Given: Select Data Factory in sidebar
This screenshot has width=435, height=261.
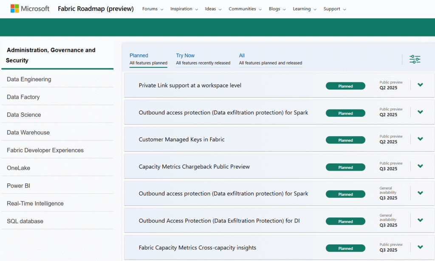Looking at the screenshot, I should pos(57,97).
